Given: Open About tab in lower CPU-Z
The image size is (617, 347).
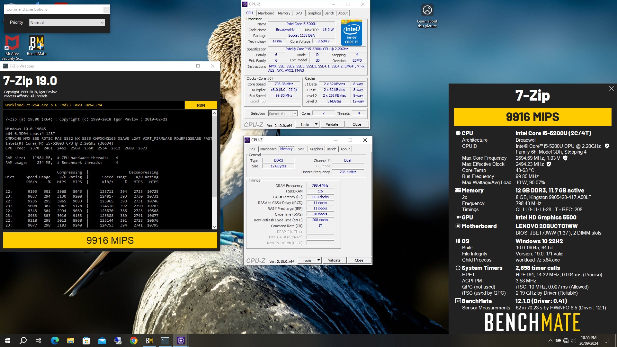Looking at the screenshot, I should 345,149.
